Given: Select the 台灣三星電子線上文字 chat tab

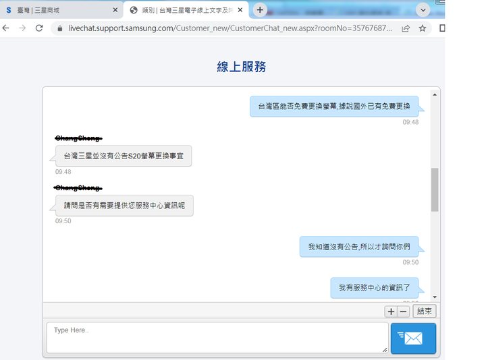Looking at the screenshot, I should [187, 10].
